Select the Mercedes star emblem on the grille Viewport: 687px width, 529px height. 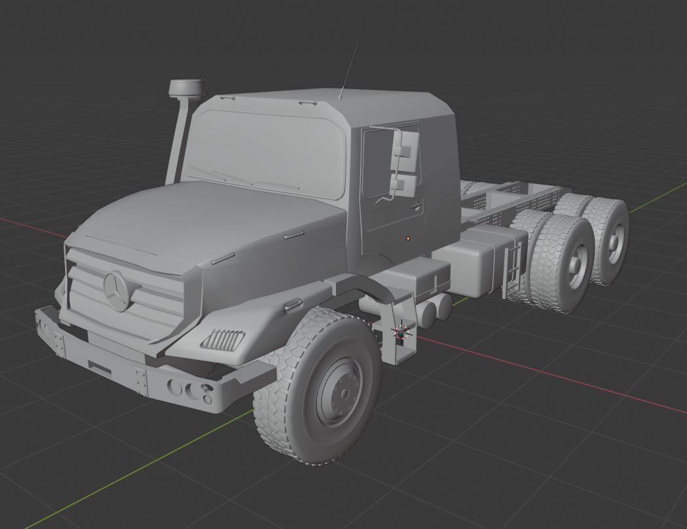coord(117,291)
